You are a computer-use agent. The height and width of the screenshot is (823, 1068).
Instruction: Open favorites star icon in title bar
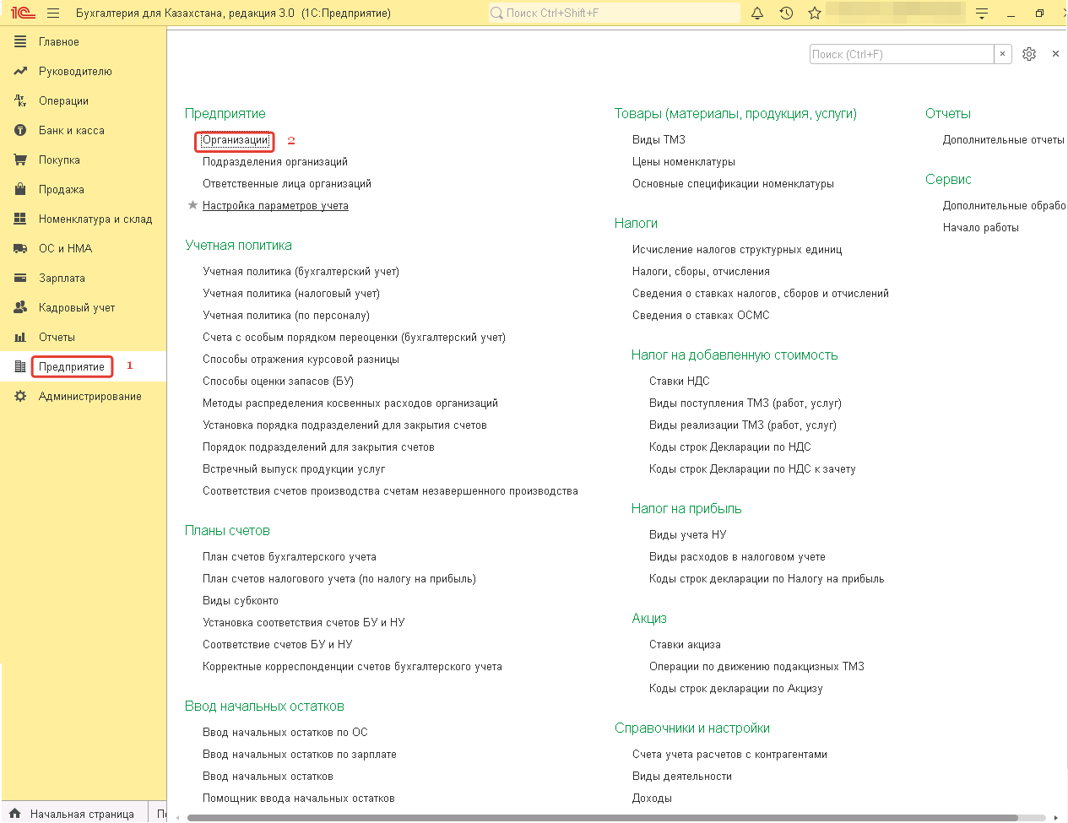tap(815, 14)
